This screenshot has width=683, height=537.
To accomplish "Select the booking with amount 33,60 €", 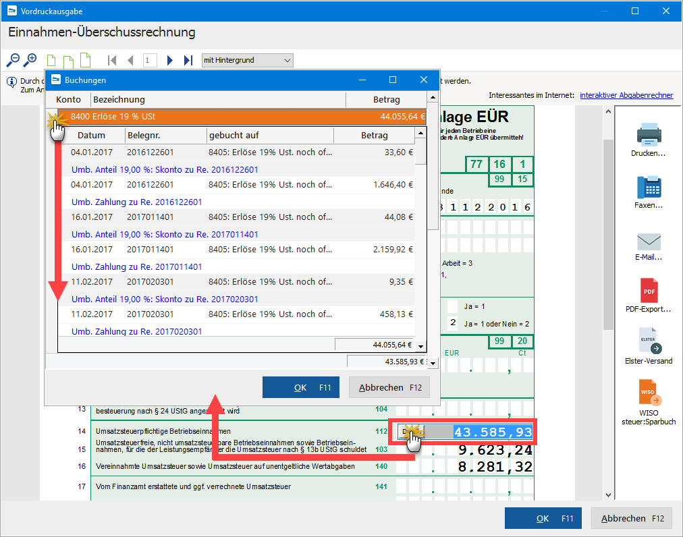I will [x=237, y=152].
